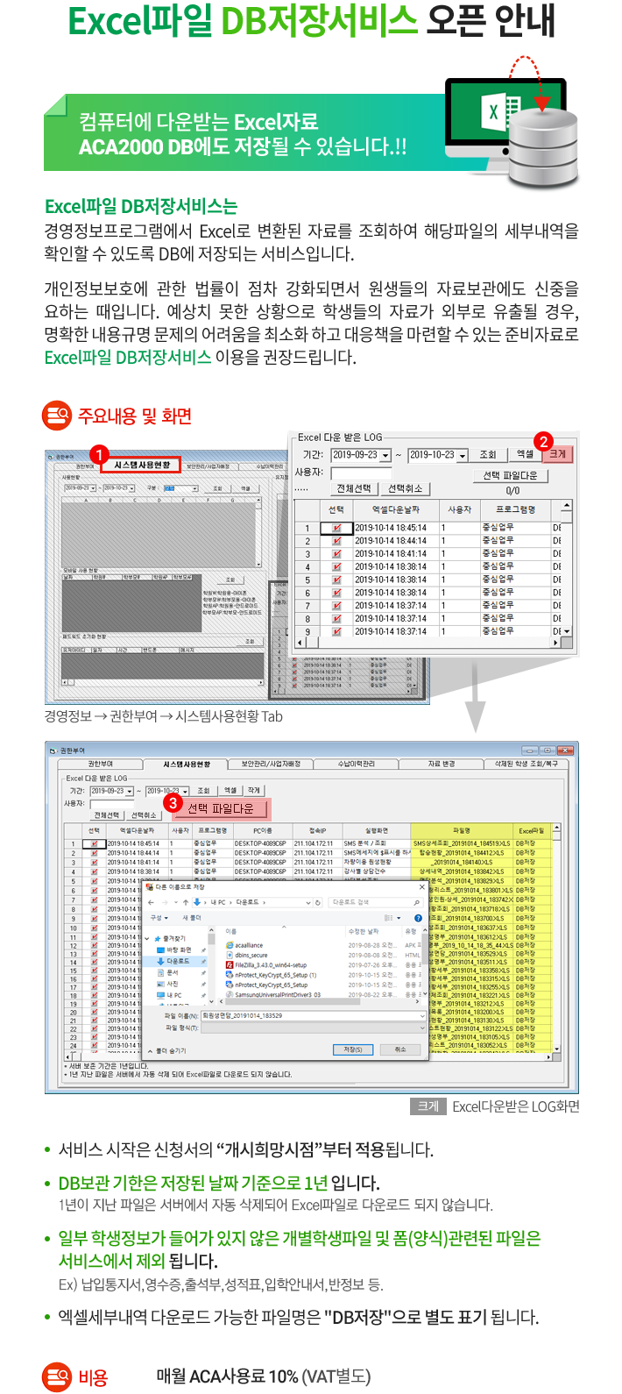Click 저장(S) in the save dialog
The image size is (622, 1394).
coord(353,1049)
